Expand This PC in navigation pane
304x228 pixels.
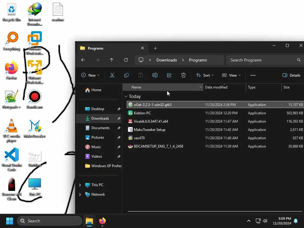point(80,185)
